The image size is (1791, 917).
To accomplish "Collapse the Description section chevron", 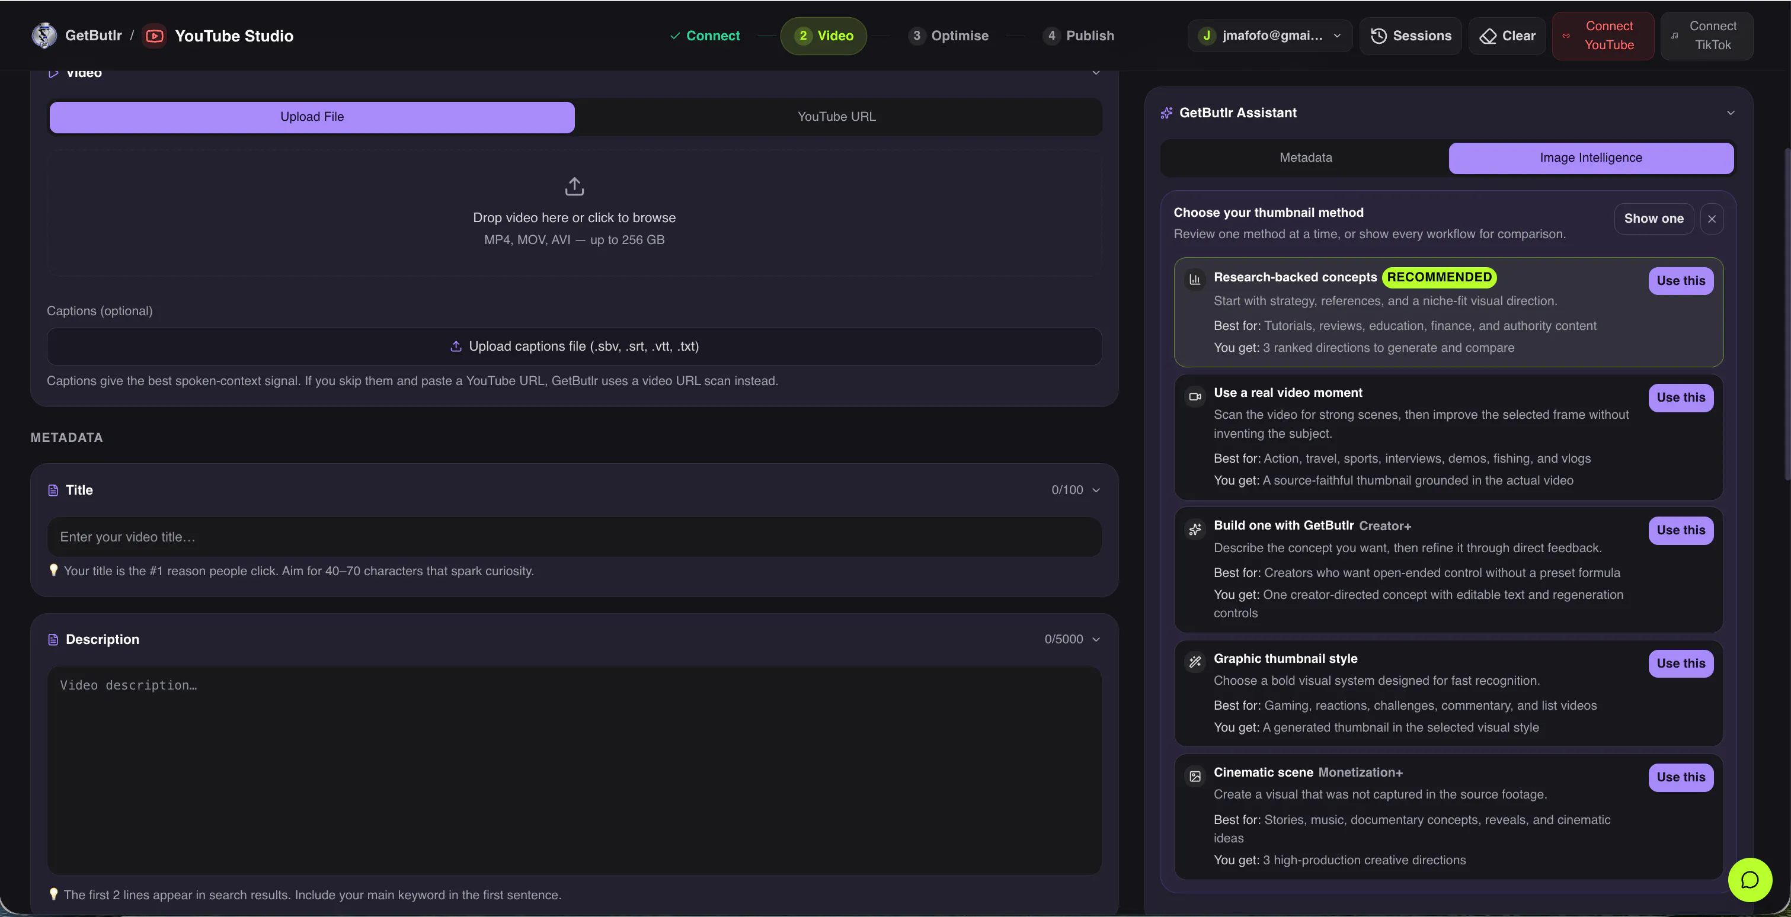I will (x=1096, y=640).
